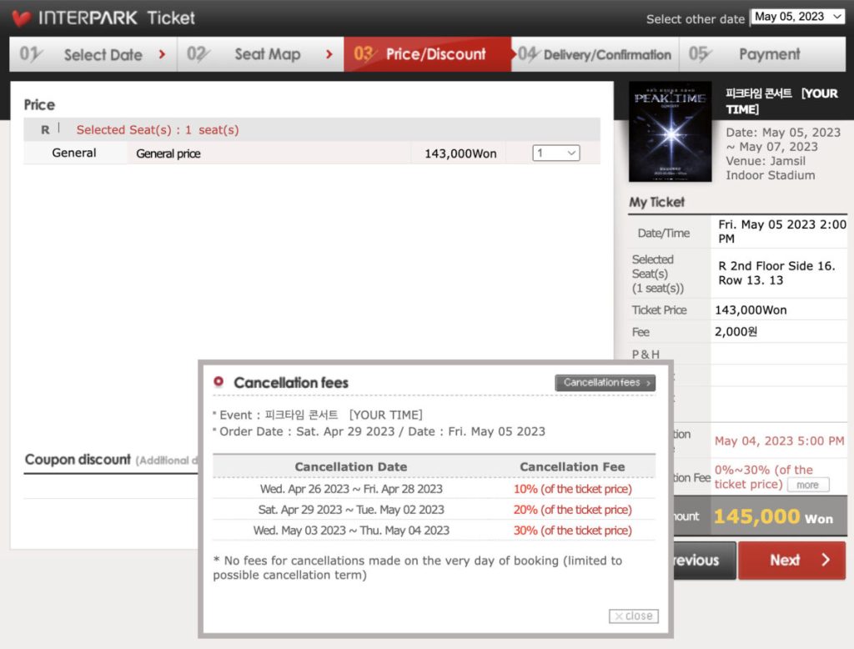Click the 'Wed. Apr 26 2023 ~ Fri. Apr 28 2023' cell

coord(351,489)
